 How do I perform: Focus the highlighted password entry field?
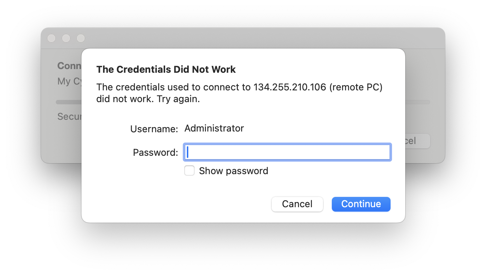pos(287,152)
